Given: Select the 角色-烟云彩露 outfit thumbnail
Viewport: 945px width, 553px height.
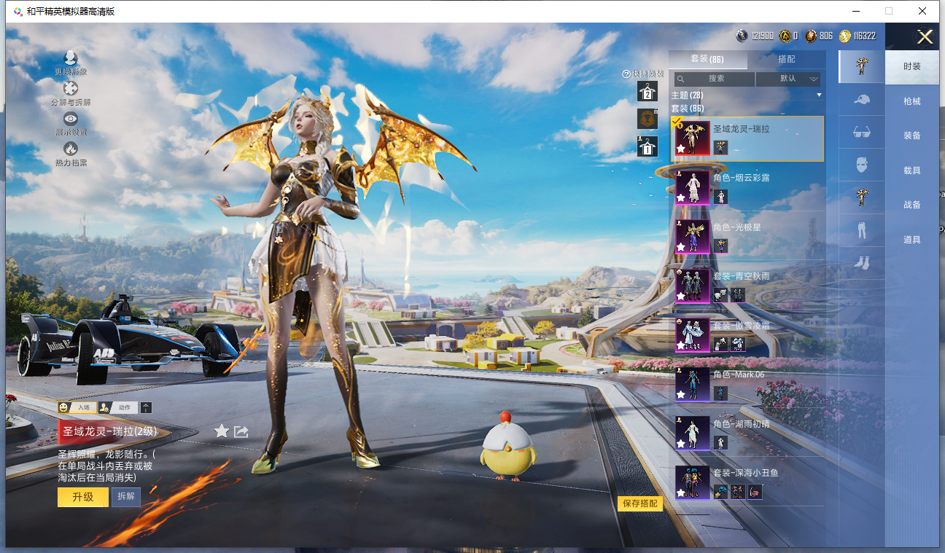Looking at the screenshot, I should (x=692, y=188).
